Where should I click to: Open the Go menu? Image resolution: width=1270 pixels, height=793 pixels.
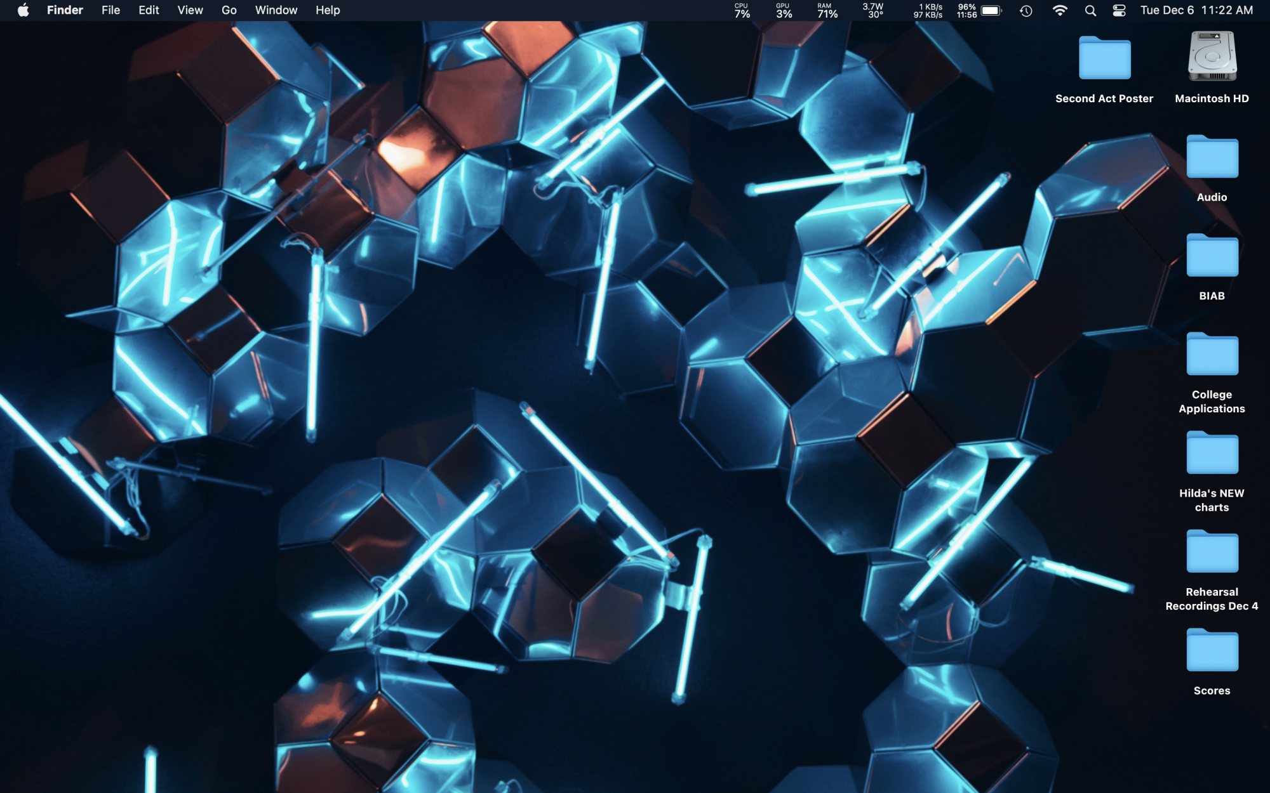pyautogui.click(x=229, y=10)
